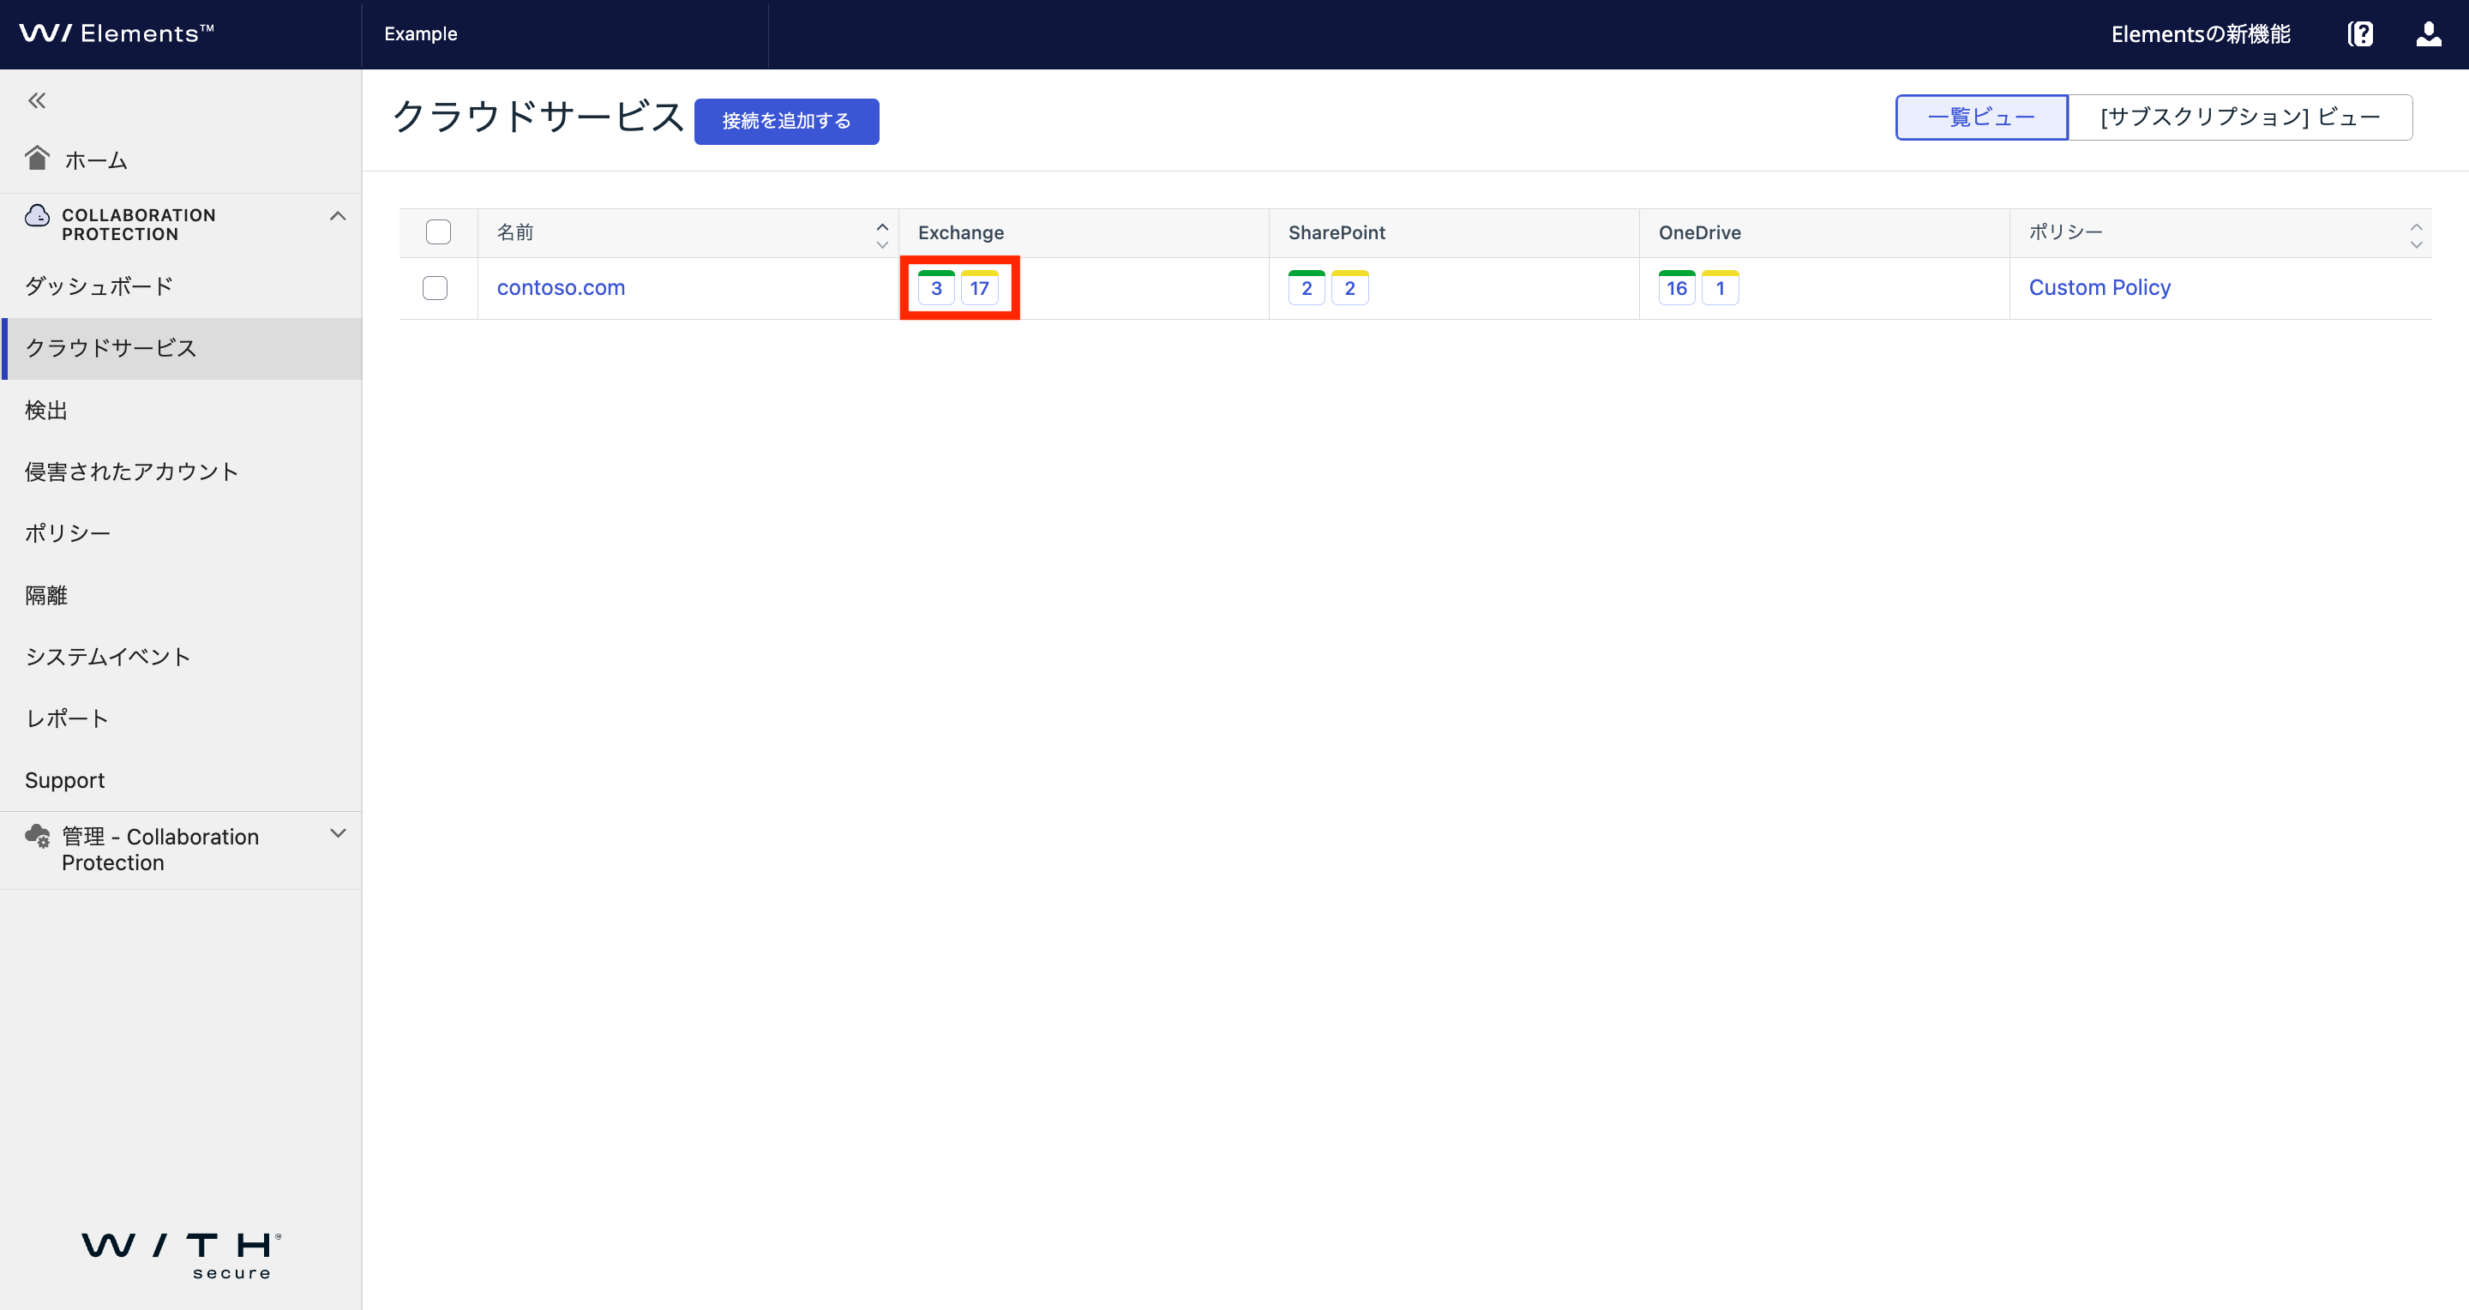This screenshot has height=1310, width=2469.
Task: Click the yellow OneDrive badge showing 1
Action: tap(1721, 287)
